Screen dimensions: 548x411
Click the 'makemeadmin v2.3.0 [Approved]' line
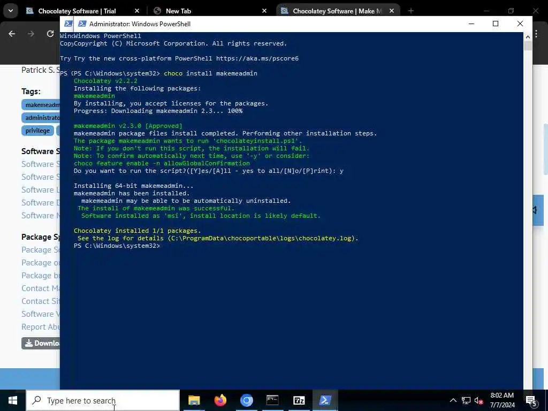[128, 126]
